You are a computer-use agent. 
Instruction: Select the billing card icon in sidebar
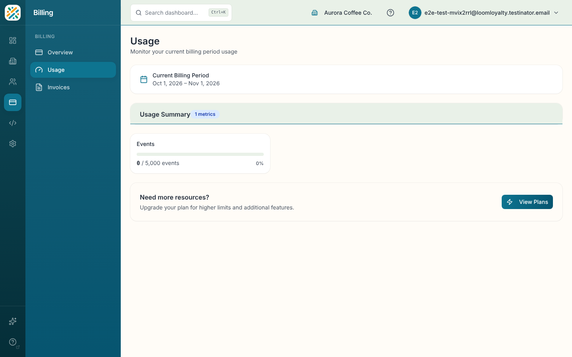coord(13,102)
